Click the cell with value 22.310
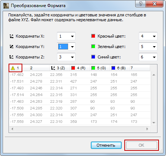Image resolution: width=166 pixels, height=156 pixels. [56, 122]
